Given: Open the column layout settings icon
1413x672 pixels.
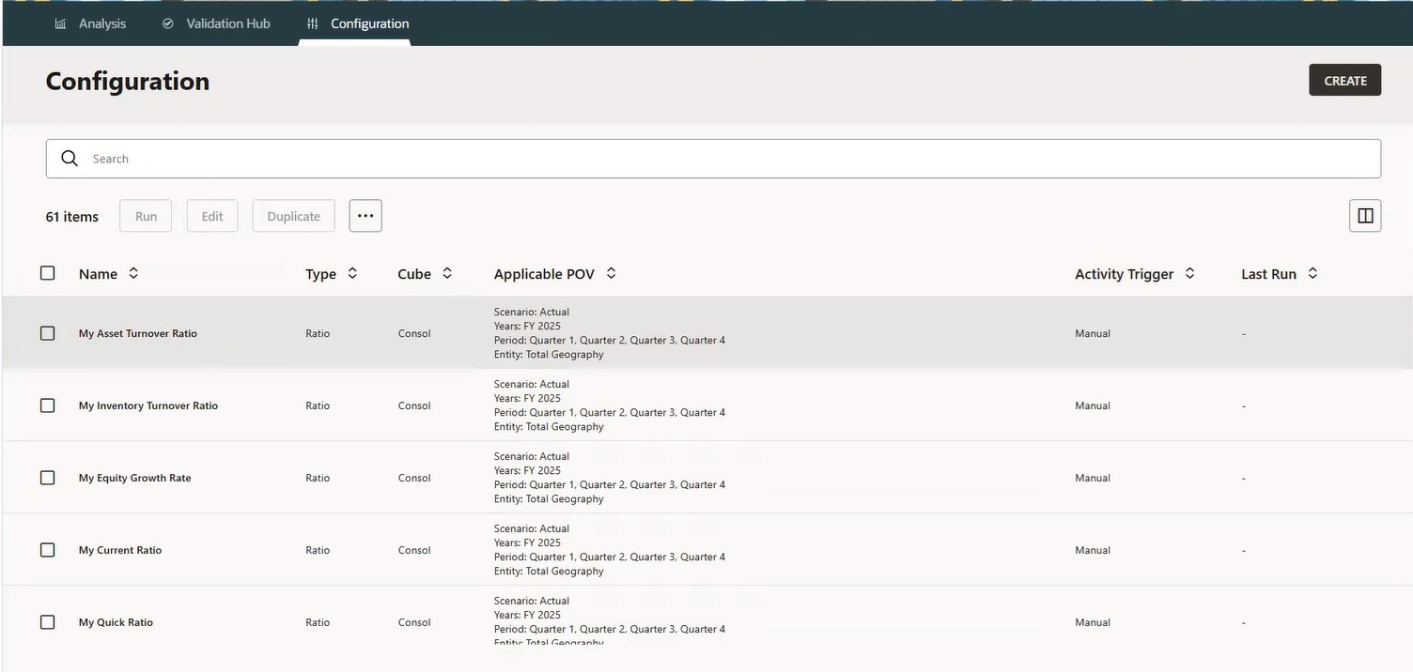Looking at the screenshot, I should [1365, 216].
